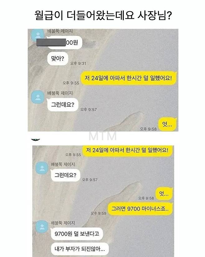Tap the avatar beside the second 그런데요? message
Viewport: 205px width, 257px height.
(42, 168)
